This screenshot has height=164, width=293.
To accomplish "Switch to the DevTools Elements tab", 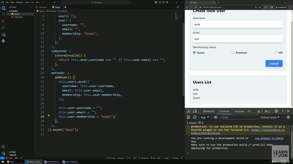I will click(x=209, y=111).
